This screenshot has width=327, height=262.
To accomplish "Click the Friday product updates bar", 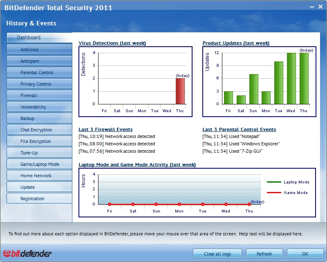I will point(228,97).
